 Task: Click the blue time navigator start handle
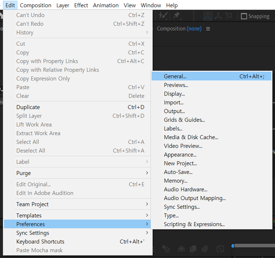point(233,246)
